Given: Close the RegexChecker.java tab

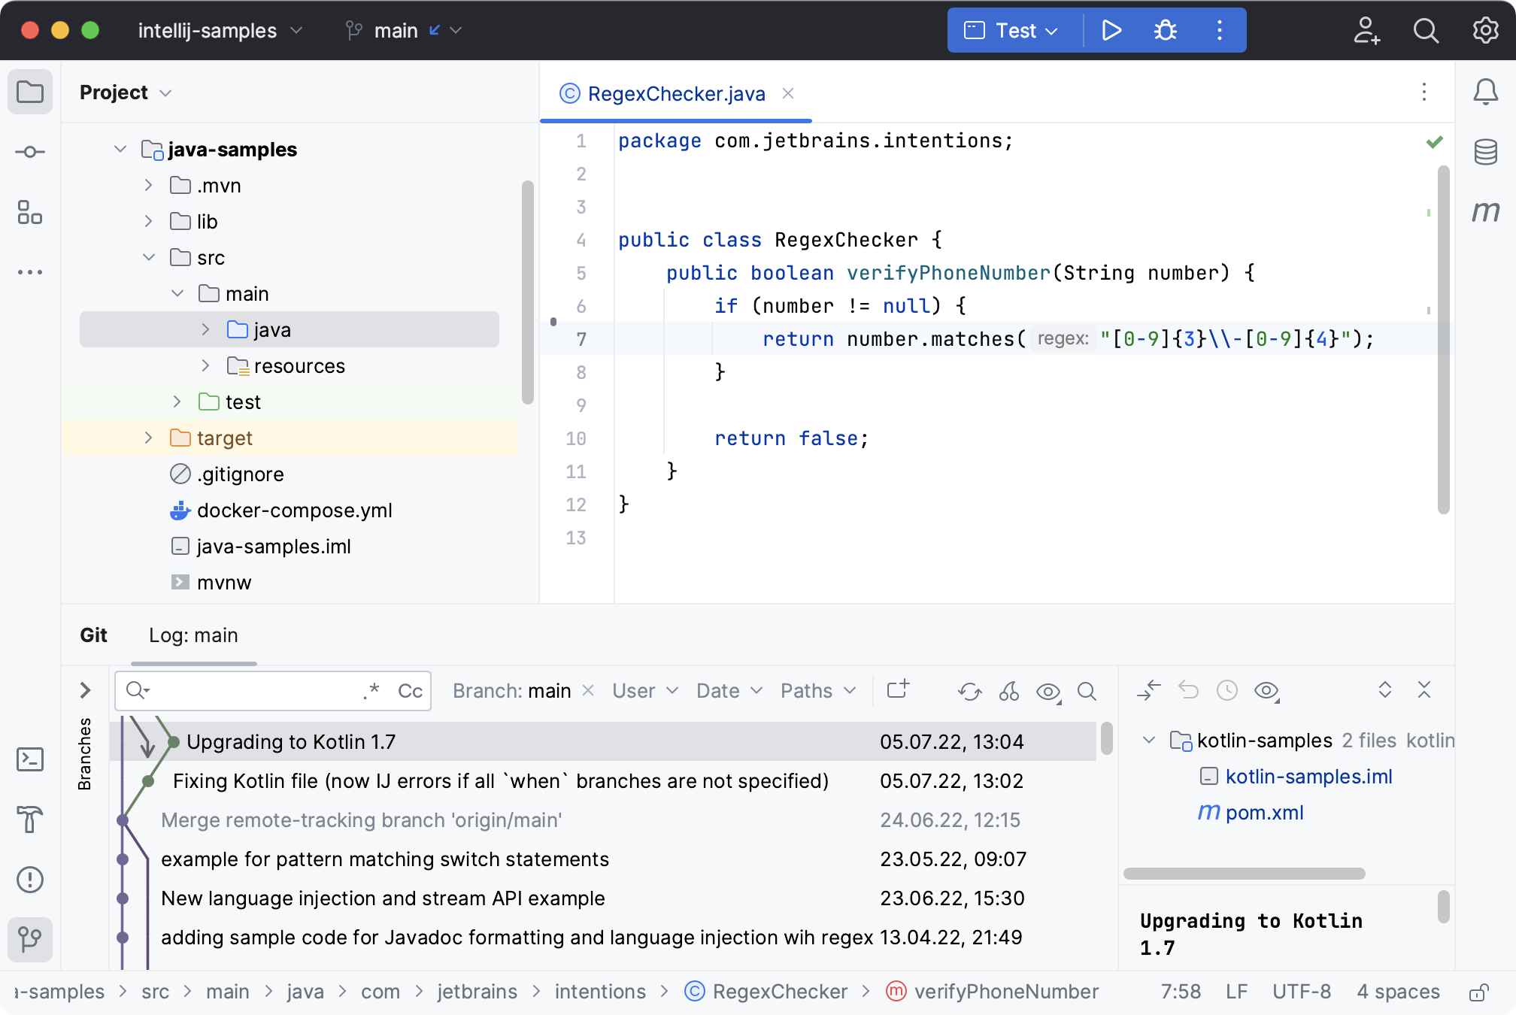Looking at the screenshot, I should (x=788, y=93).
